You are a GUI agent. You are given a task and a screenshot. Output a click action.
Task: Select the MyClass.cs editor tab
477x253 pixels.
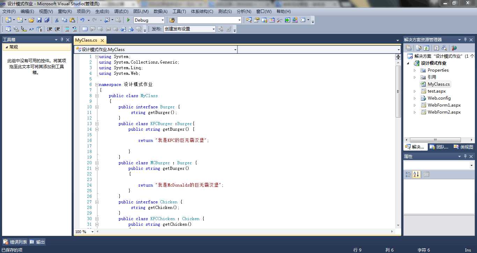86,40
